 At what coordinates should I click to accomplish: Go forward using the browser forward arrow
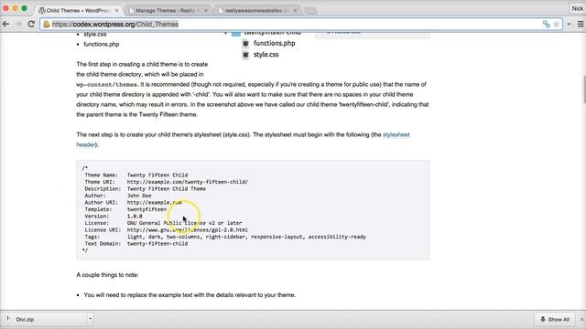click(18, 25)
